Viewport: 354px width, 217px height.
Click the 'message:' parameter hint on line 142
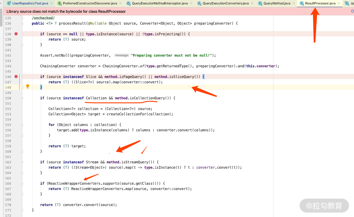click(122, 55)
